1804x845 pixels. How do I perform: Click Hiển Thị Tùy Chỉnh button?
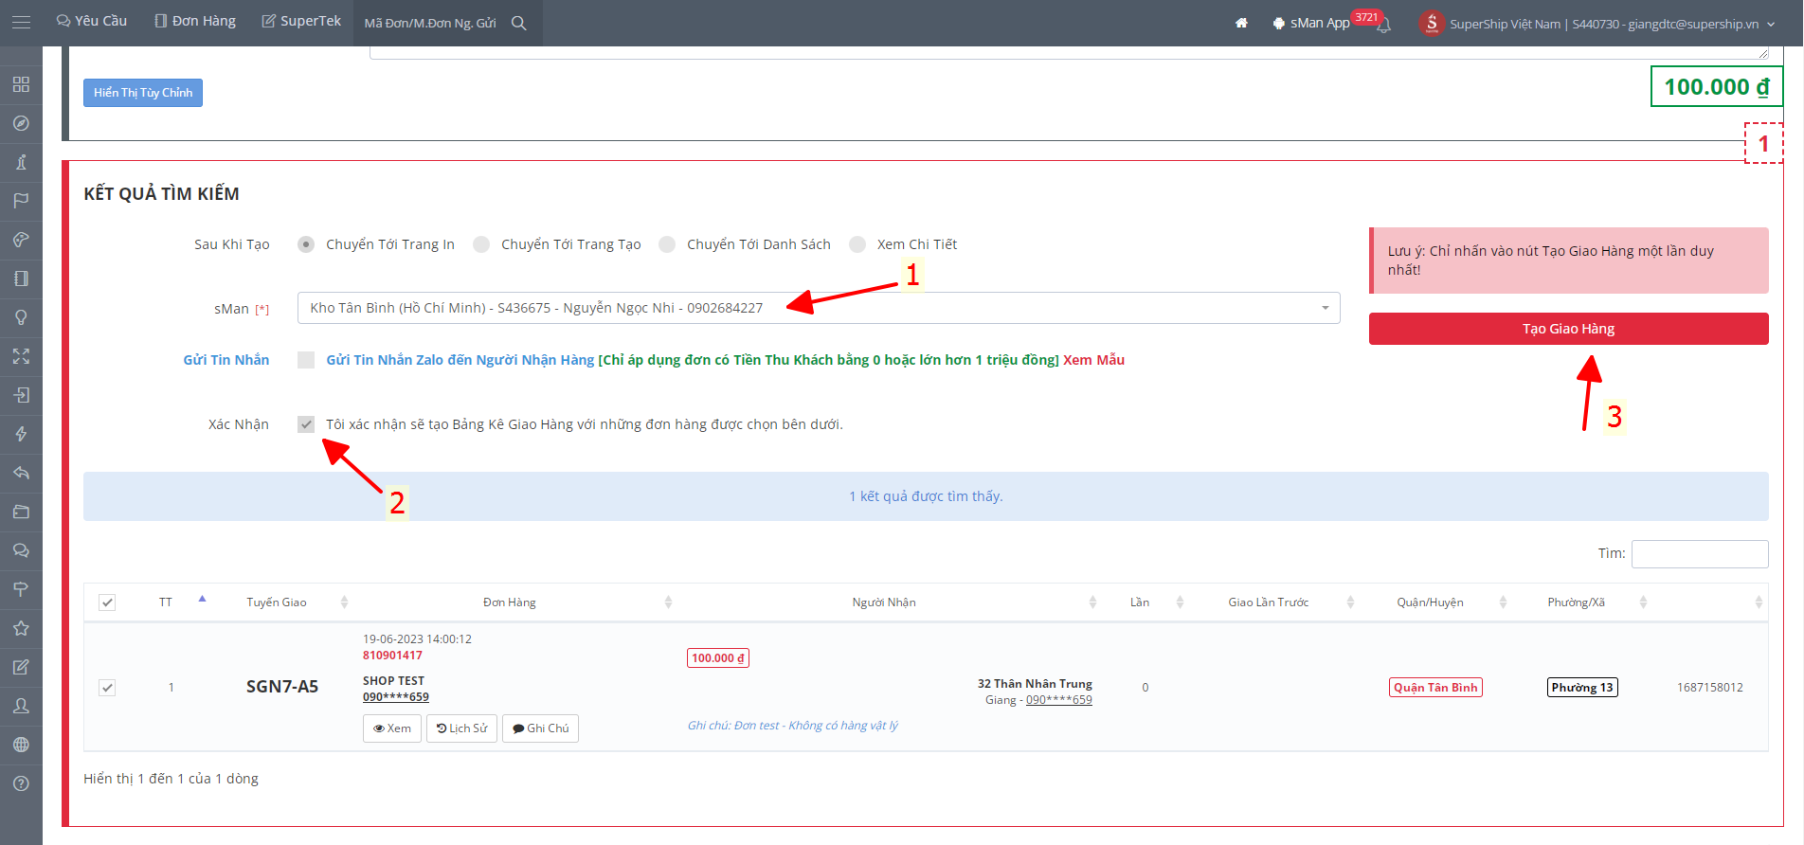(x=143, y=93)
